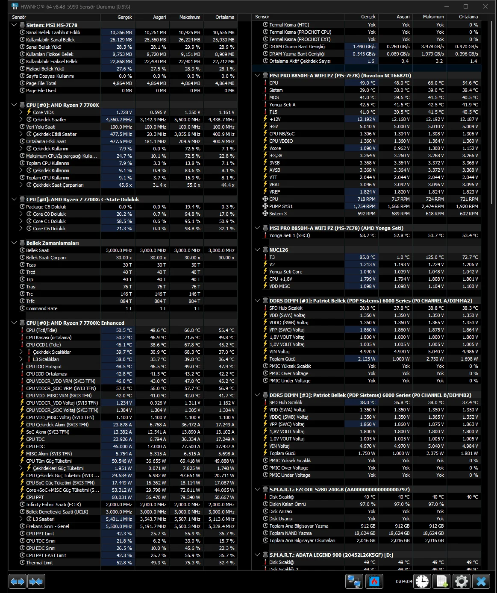Image resolution: width=497 pixels, height=593 pixels.
Task: Expand the Core VIDs row
Action: point(21,112)
